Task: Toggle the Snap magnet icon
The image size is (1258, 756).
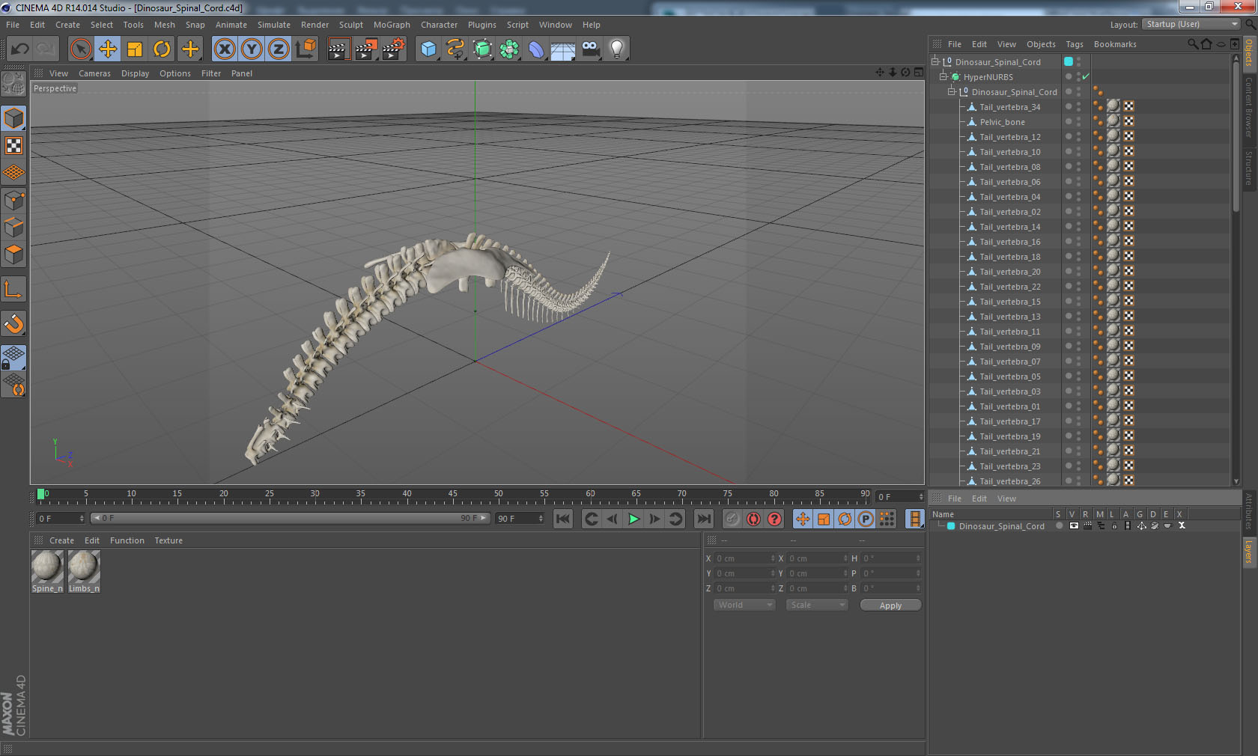Action: pyautogui.click(x=13, y=323)
